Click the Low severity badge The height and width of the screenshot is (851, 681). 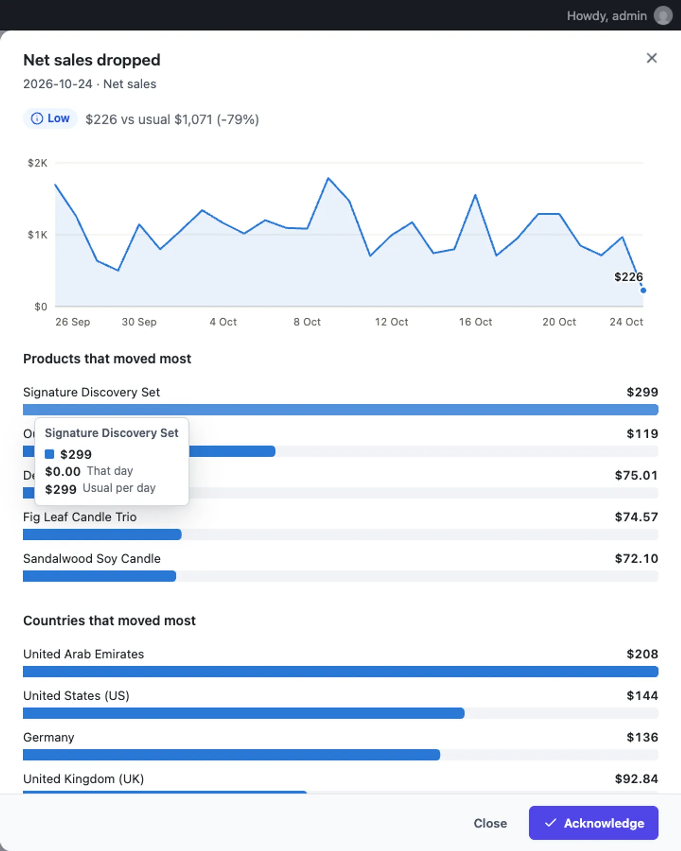click(x=50, y=119)
